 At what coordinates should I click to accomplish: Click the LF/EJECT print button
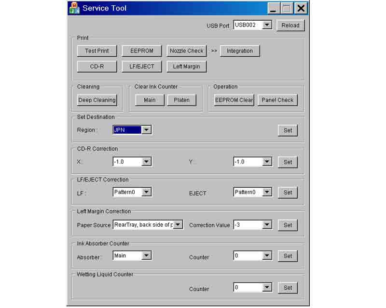(142, 66)
